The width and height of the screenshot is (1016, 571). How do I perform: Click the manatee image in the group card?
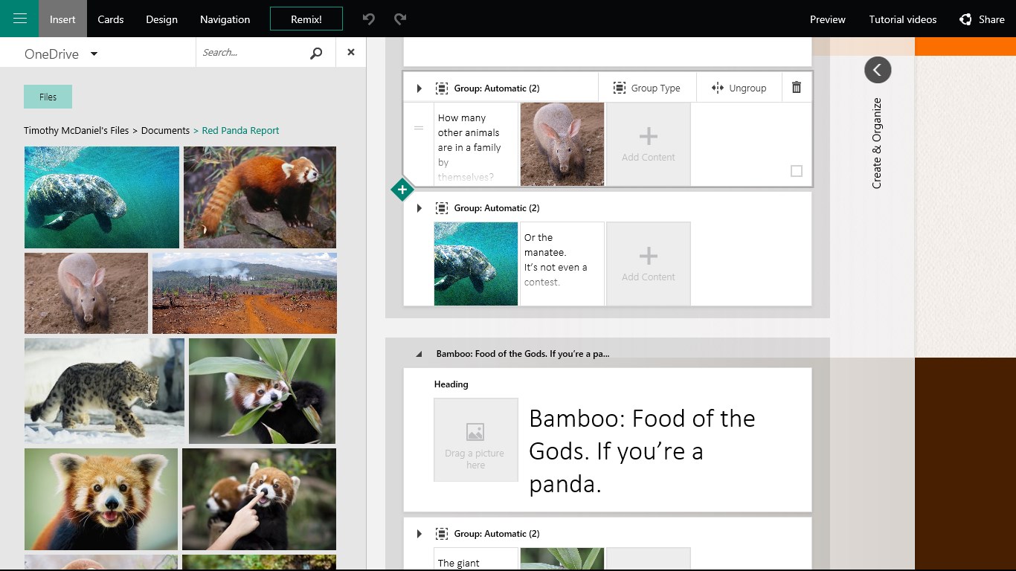pos(476,264)
